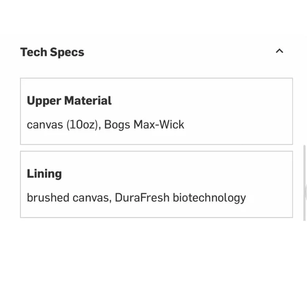The image size is (307, 307).
Task: Click the word "Specs" in section title
Action: (67, 52)
